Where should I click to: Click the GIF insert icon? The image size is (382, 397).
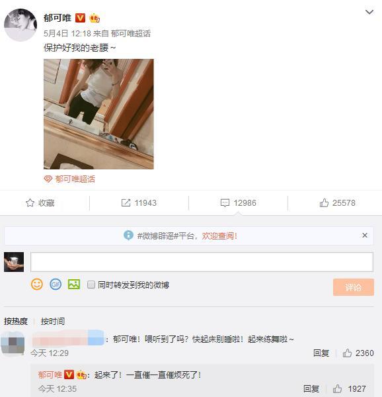56,284
